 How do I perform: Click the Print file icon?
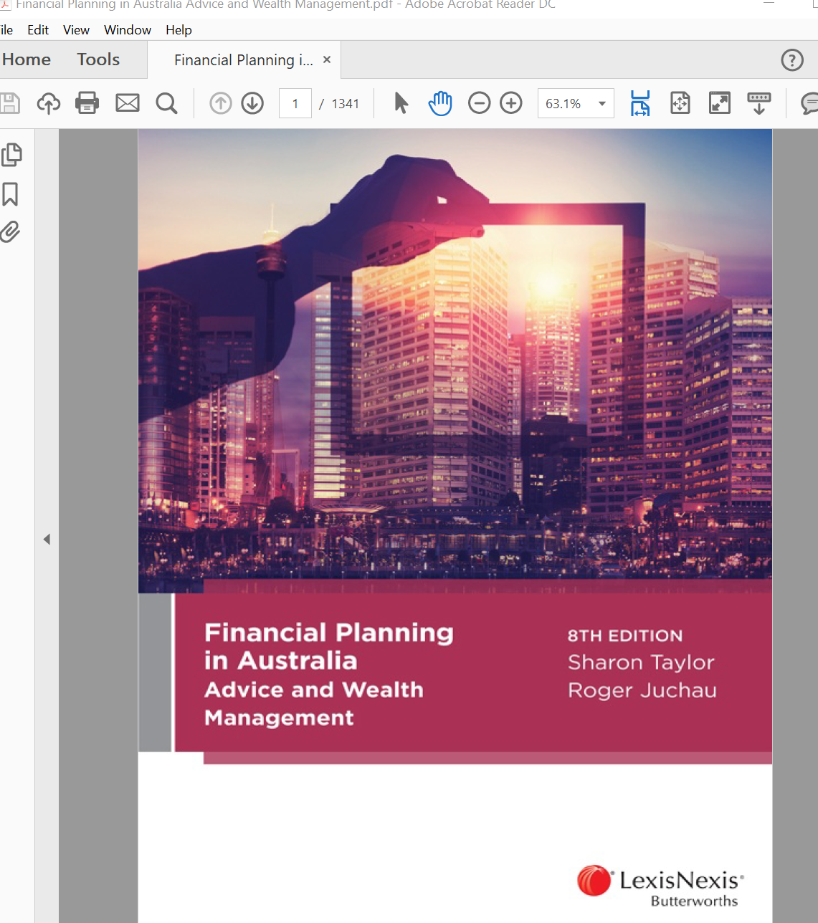coord(87,103)
